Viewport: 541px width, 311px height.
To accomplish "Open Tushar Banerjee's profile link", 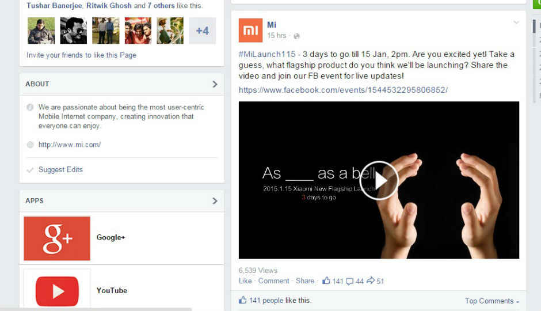I will tap(54, 6).
